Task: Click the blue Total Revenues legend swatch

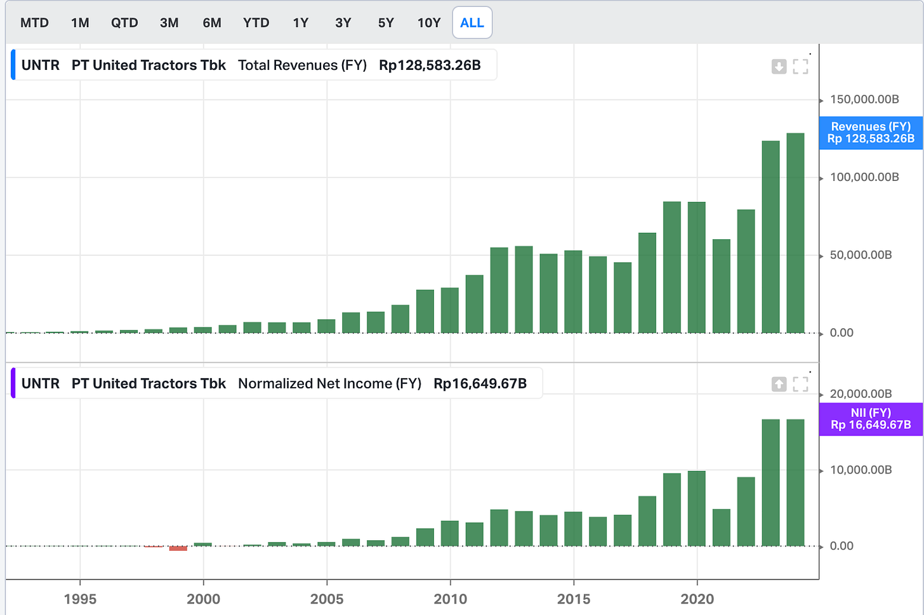Action: point(13,65)
